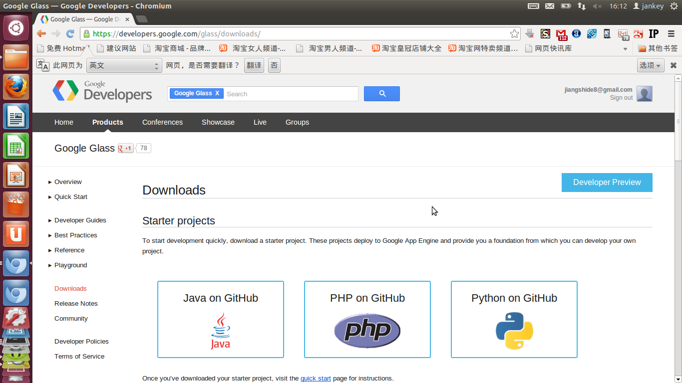Click the address bar URL

pyautogui.click(x=177, y=34)
